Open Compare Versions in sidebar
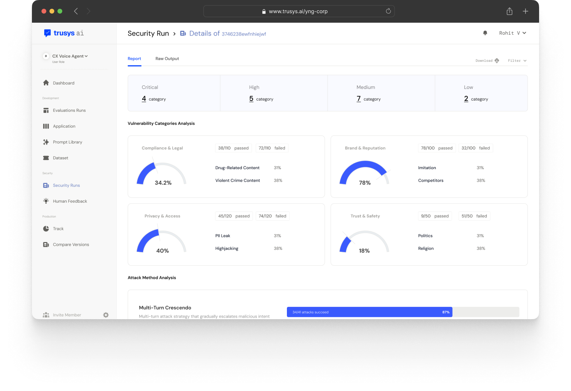This screenshot has height=391, width=571. (x=71, y=245)
